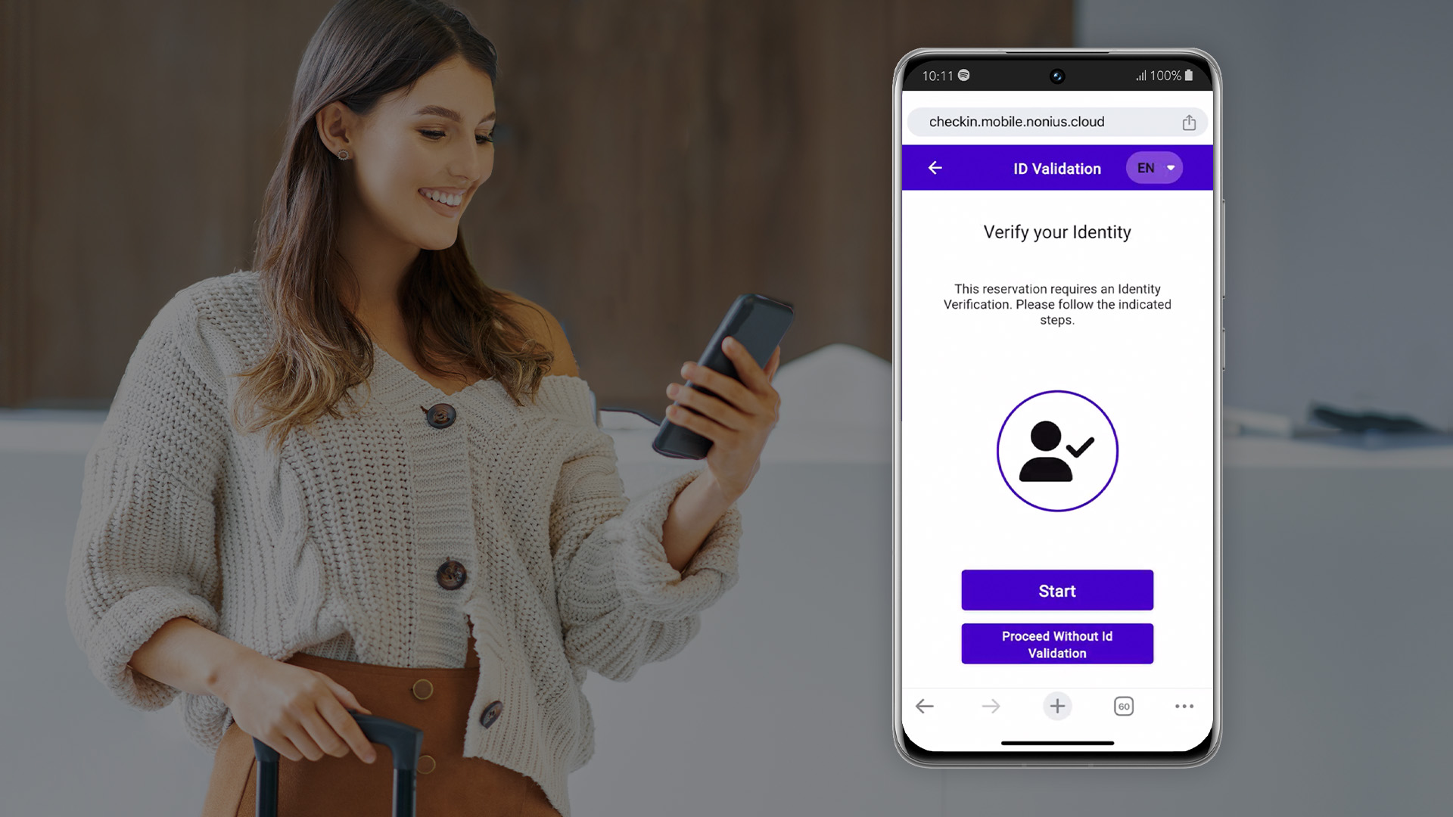The width and height of the screenshot is (1453, 817).
Task: Click the new tab plus icon
Action: point(1056,705)
